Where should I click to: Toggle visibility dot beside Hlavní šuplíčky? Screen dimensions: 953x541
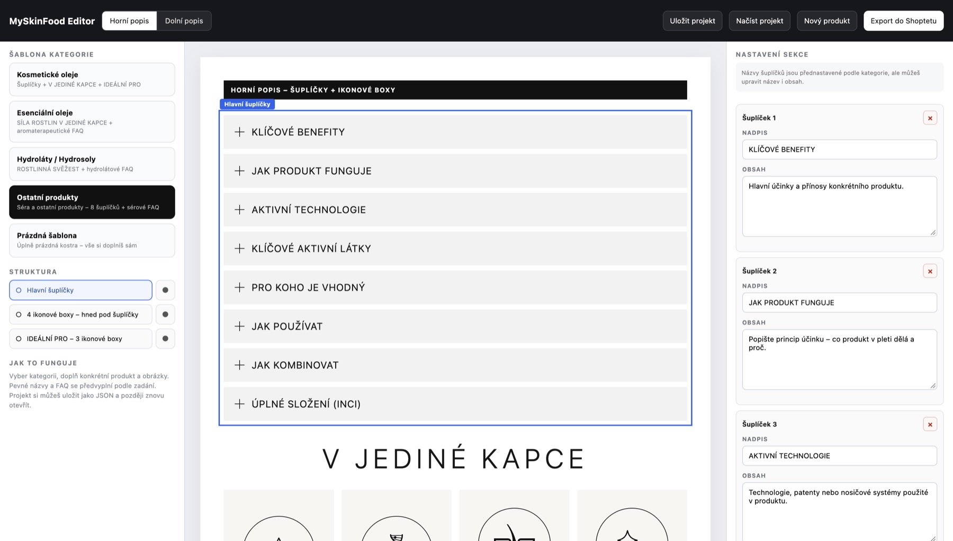pos(165,290)
